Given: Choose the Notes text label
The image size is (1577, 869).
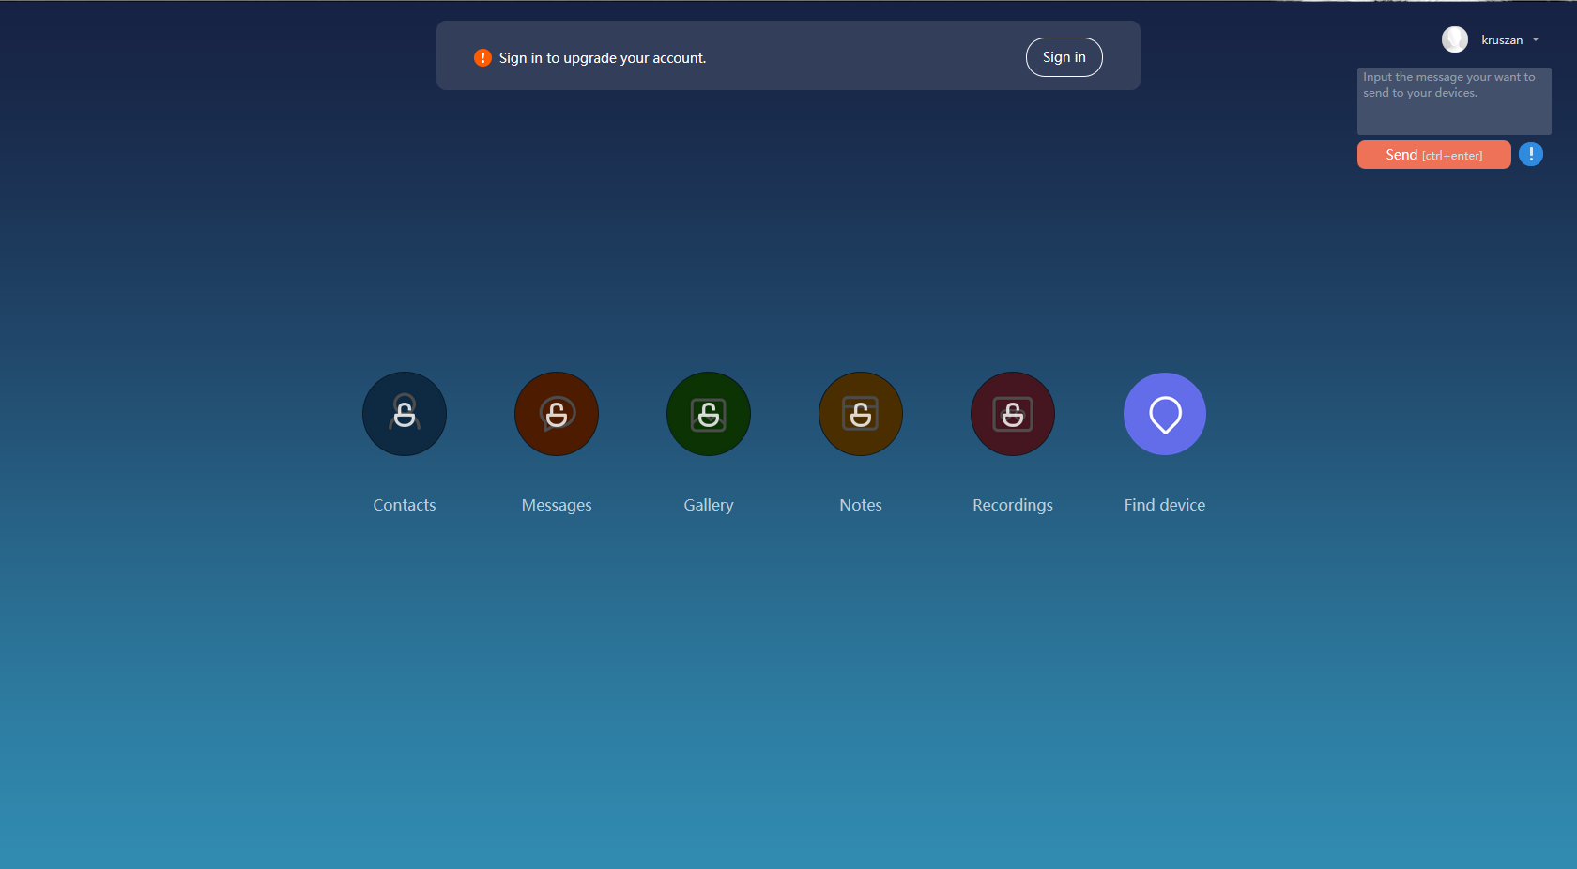Looking at the screenshot, I should tap(861, 505).
